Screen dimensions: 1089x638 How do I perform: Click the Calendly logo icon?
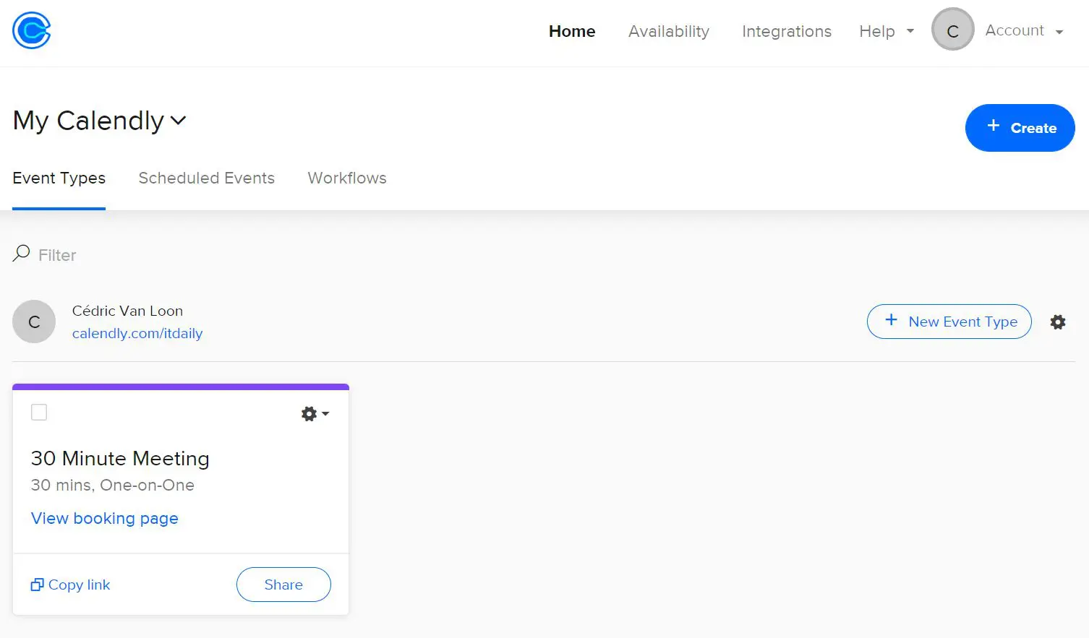32,30
